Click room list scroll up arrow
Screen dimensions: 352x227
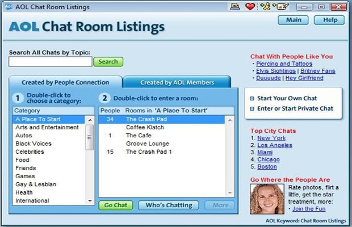click(x=230, y=120)
